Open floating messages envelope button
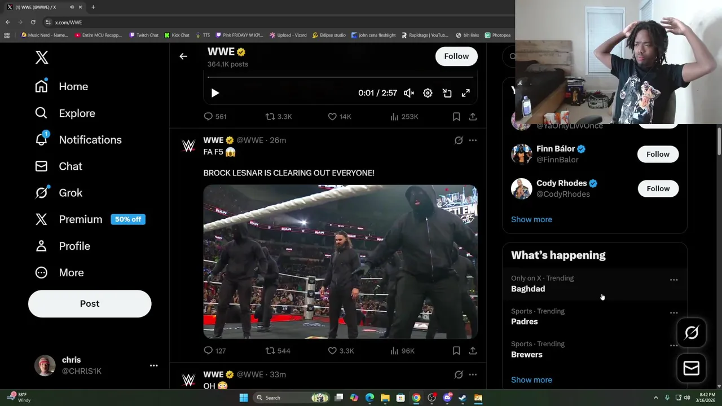Viewport: 722px width, 406px height. pyautogui.click(x=692, y=368)
